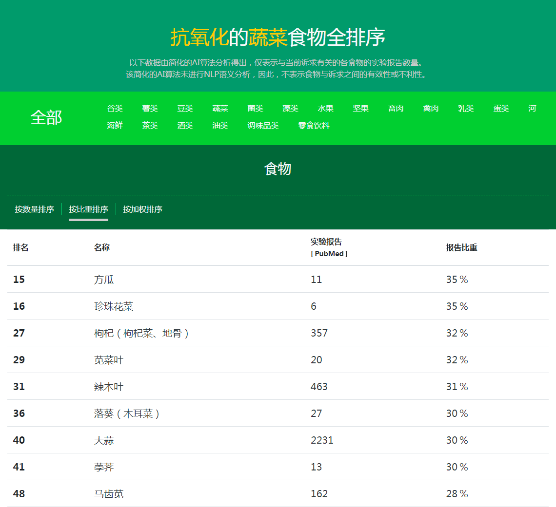Screen dimensions: 556x507
Task: Click the 马齿苋 food name
Action: [108, 494]
